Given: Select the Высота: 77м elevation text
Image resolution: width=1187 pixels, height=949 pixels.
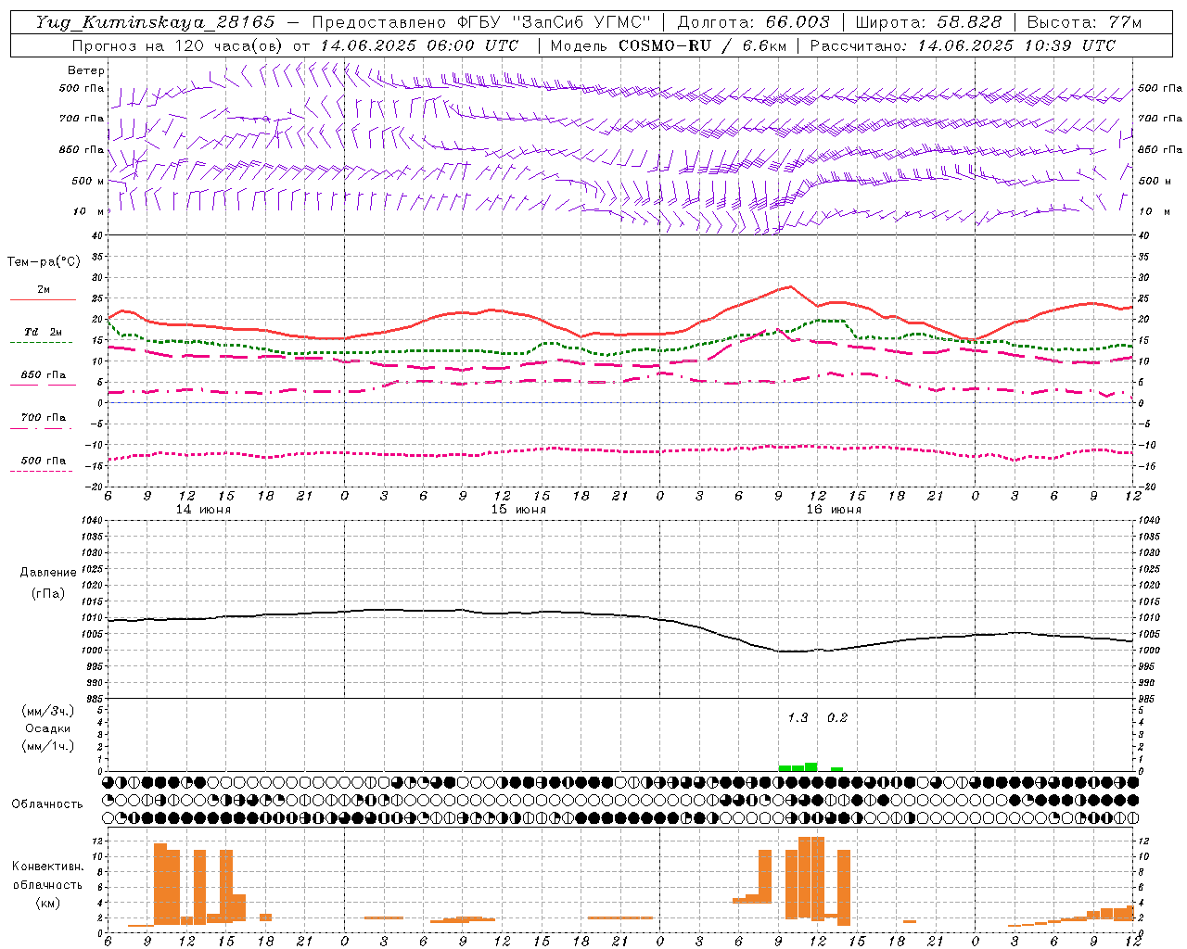Looking at the screenshot, I should [x=1084, y=22].
